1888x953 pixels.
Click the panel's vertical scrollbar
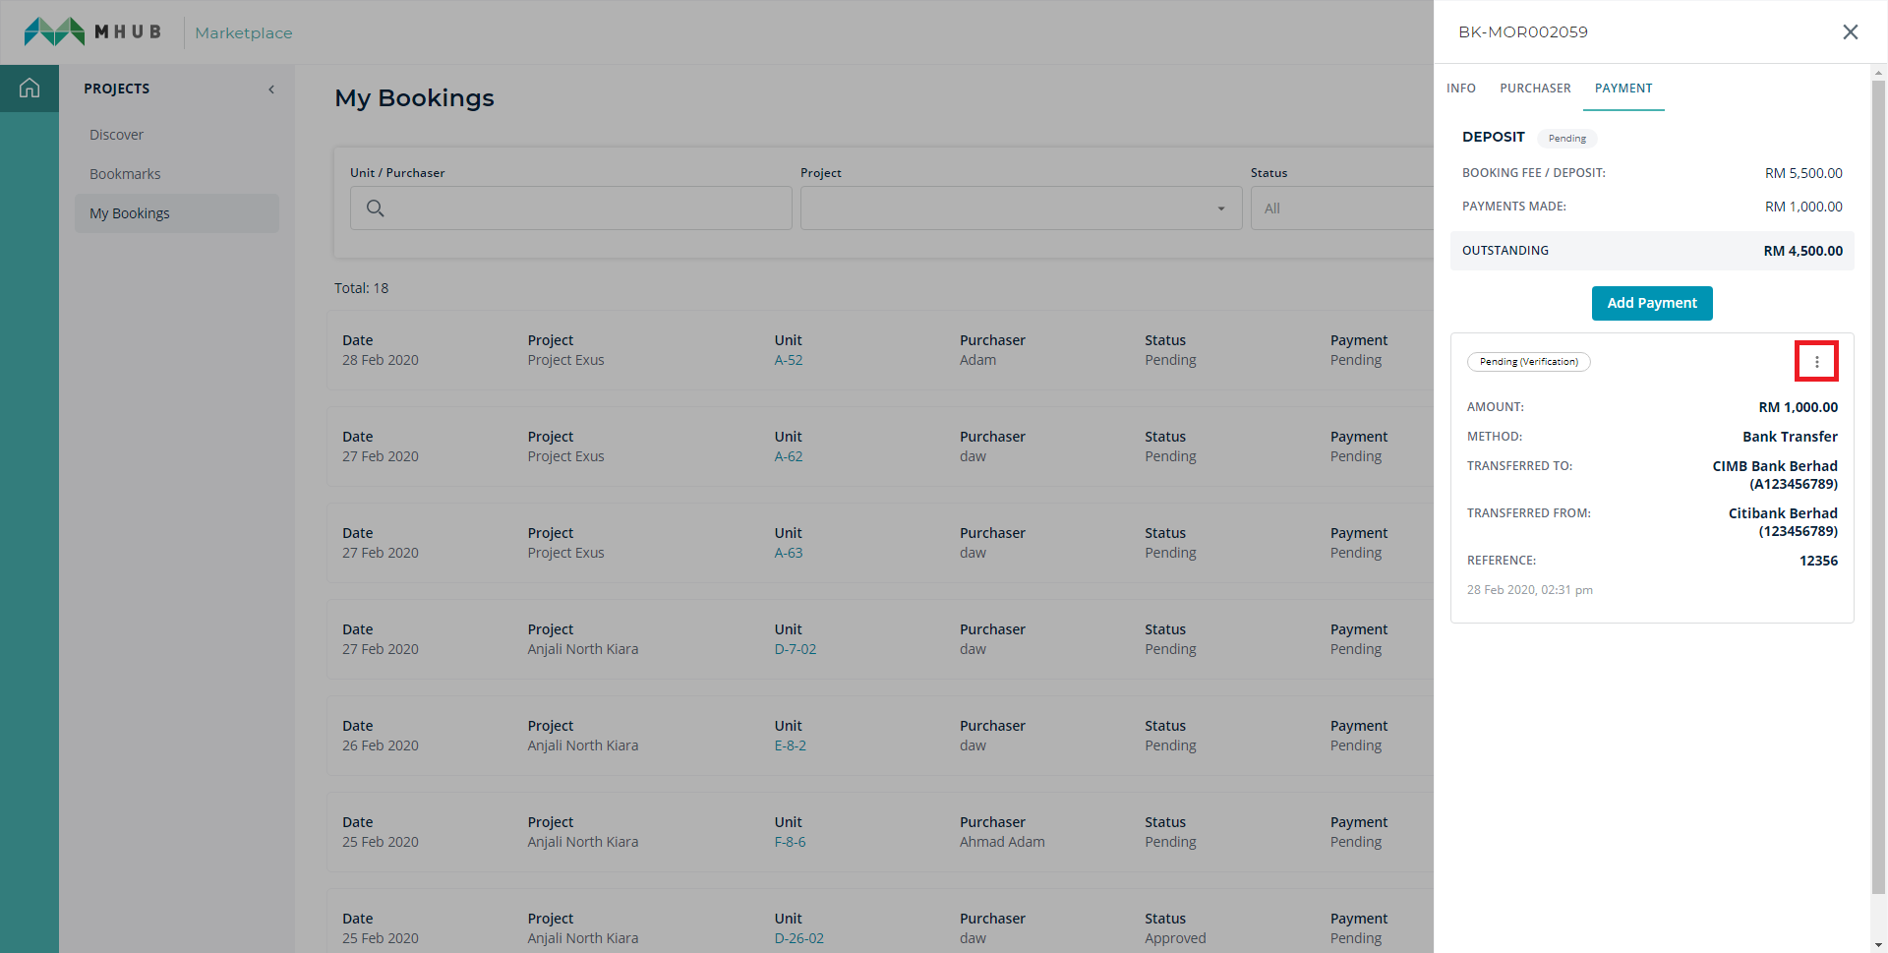1879,487
